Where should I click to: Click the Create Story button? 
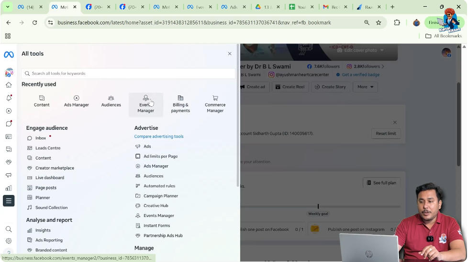coord(330,87)
